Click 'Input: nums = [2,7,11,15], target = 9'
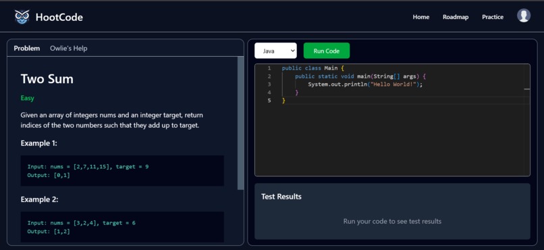The image size is (544, 250). (88, 167)
